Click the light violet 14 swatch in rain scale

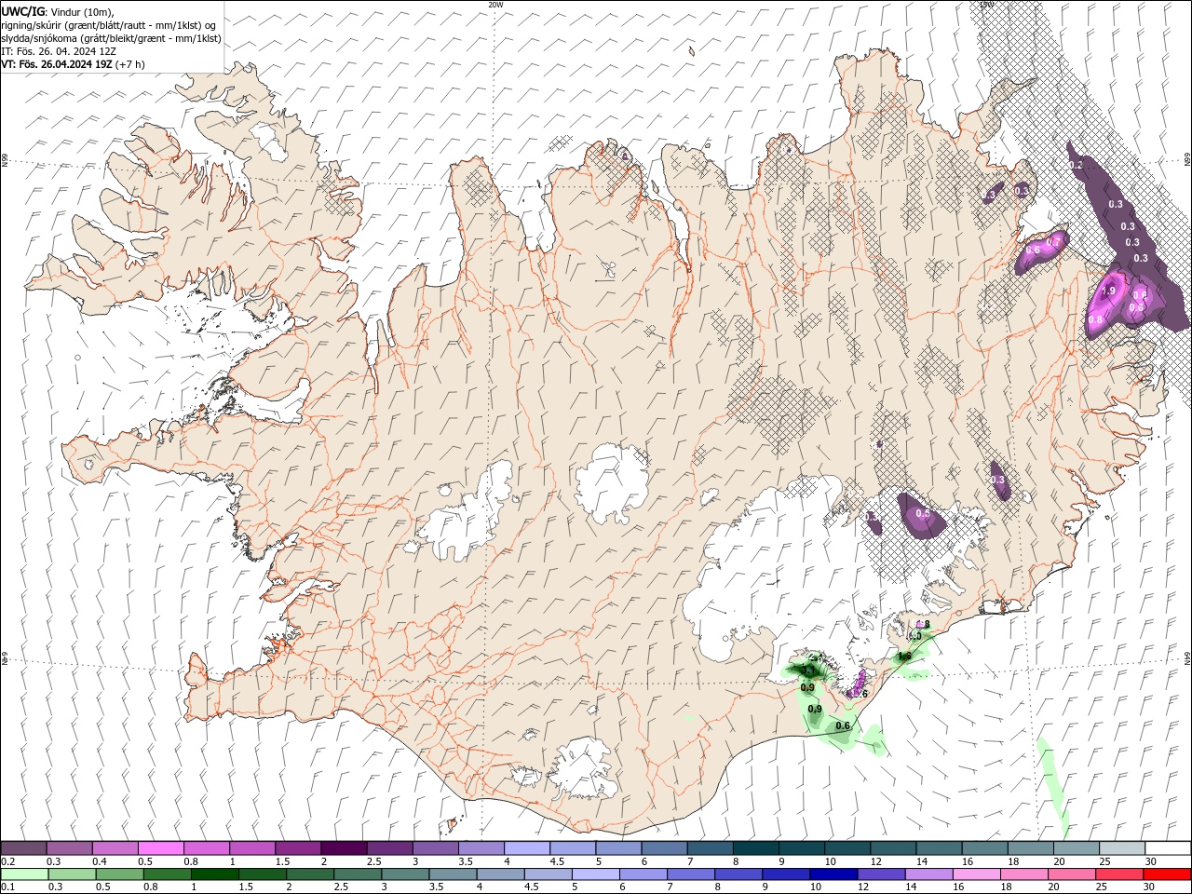coord(929,874)
